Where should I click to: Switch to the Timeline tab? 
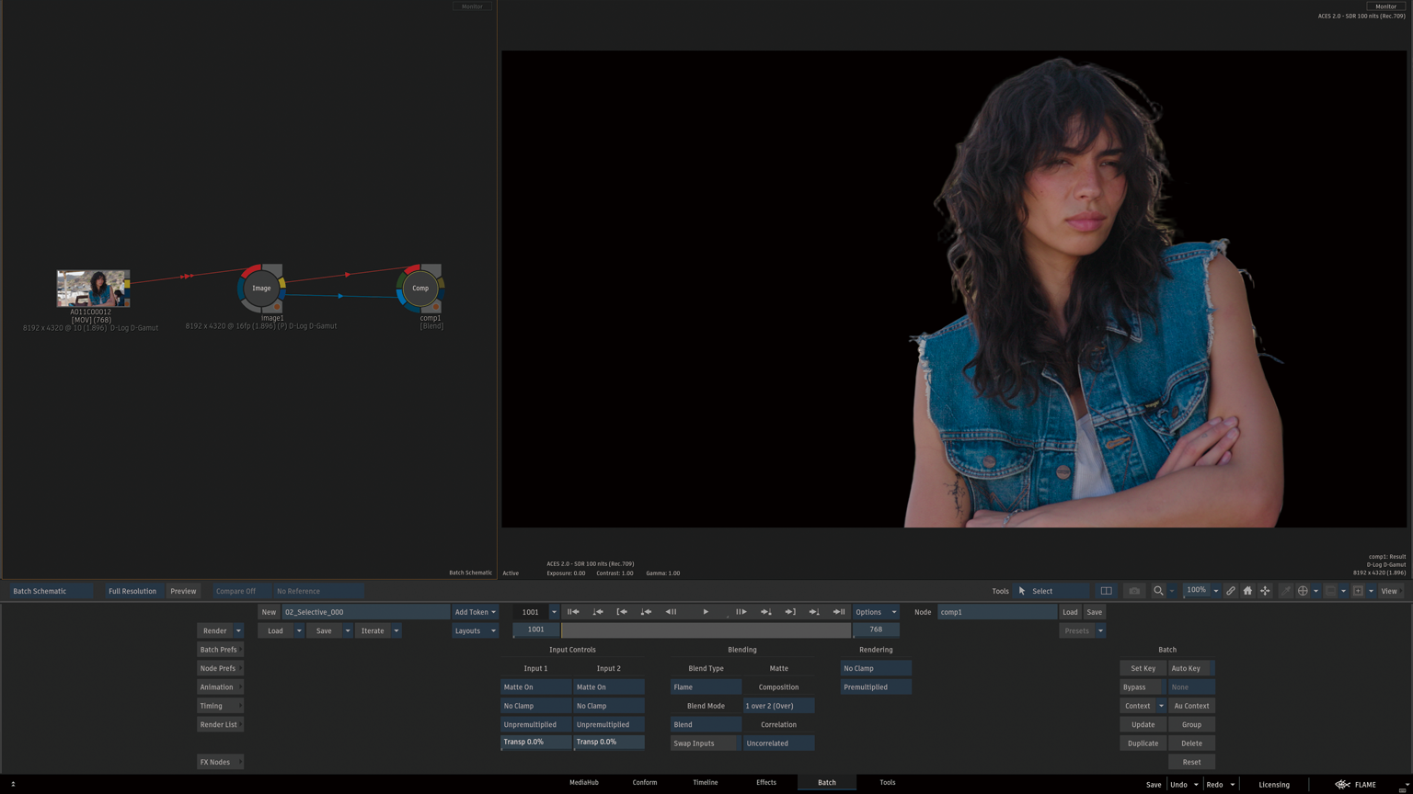pyautogui.click(x=705, y=782)
